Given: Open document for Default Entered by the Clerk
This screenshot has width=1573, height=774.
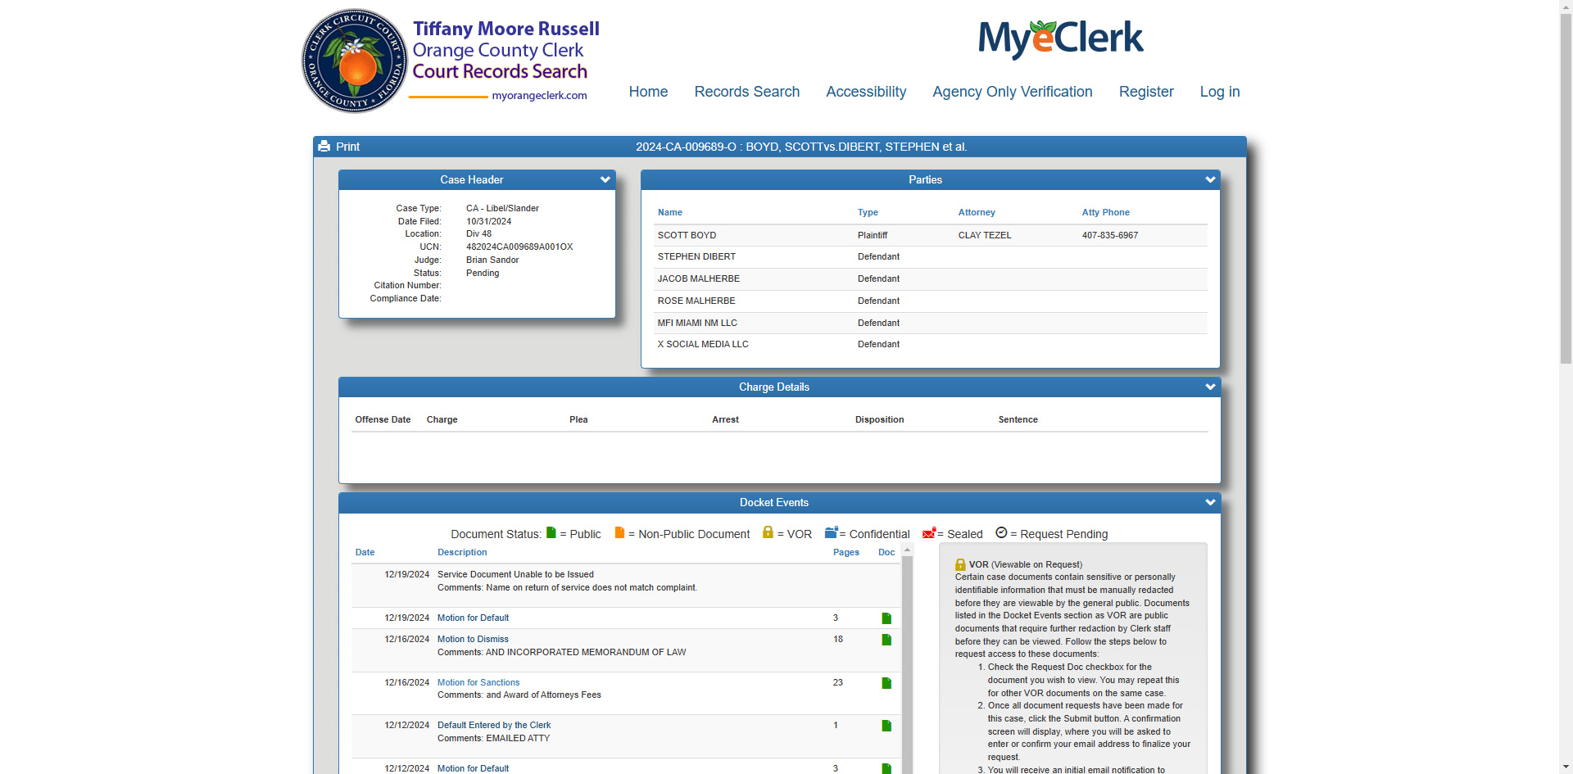Looking at the screenshot, I should (x=886, y=726).
